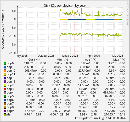Click loop0 max value '3.22 /'
The width and height of the screenshot is (130, 122).
(112, 63)
